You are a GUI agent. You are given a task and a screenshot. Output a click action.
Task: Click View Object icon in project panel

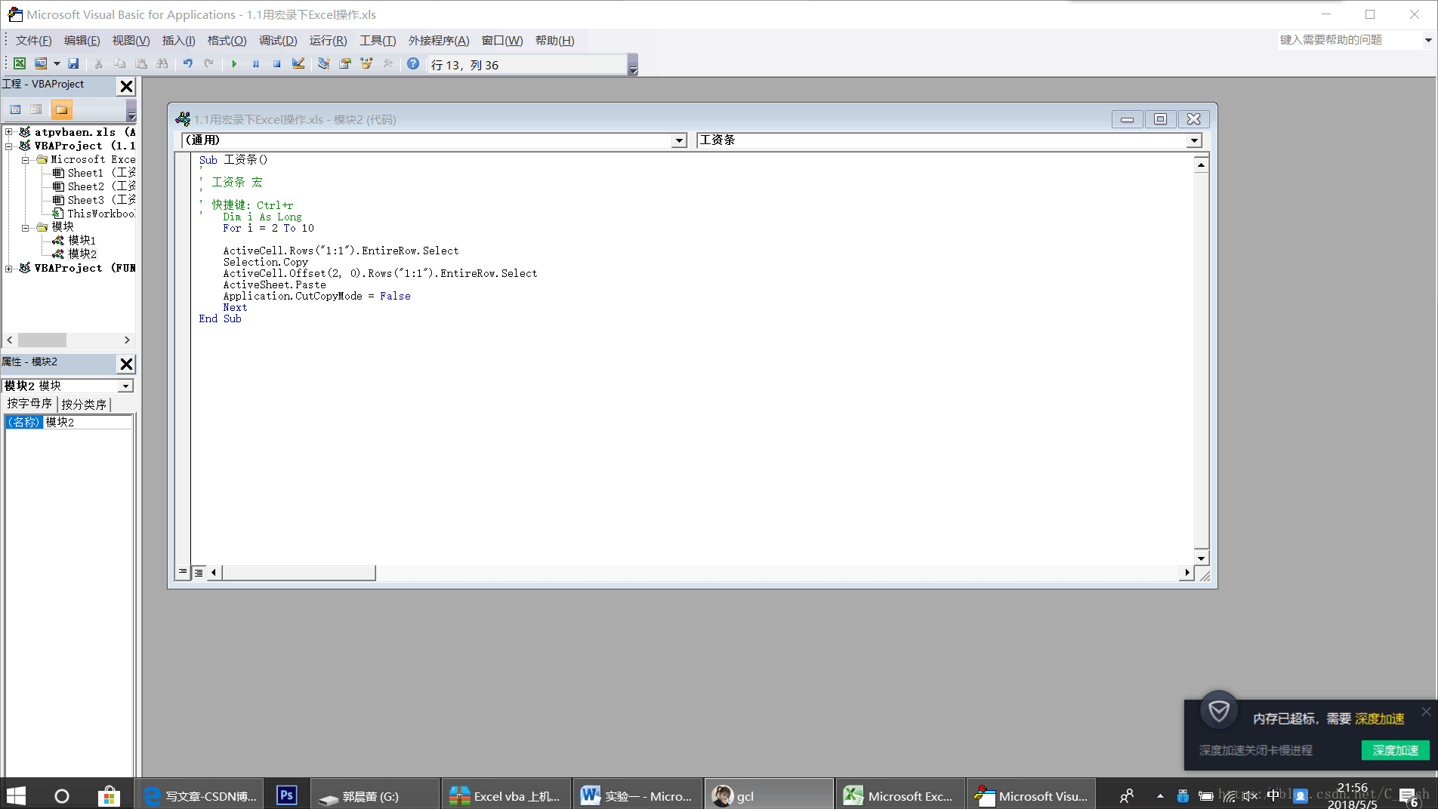tap(36, 109)
